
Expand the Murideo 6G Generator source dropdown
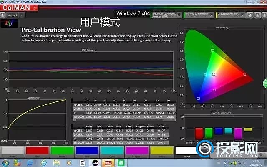click(x=199, y=14)
